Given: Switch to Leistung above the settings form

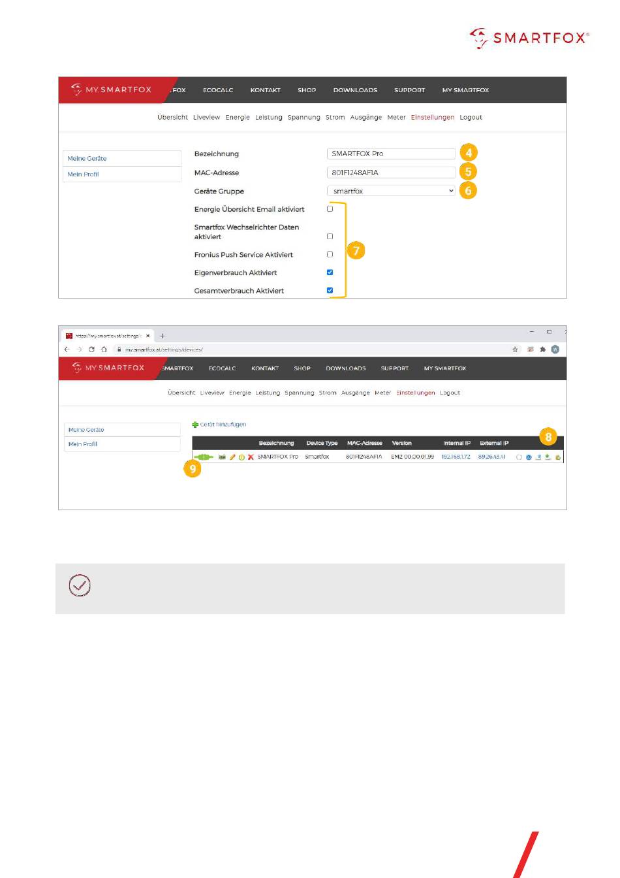Looking at the screenshot, I should 269,118.
